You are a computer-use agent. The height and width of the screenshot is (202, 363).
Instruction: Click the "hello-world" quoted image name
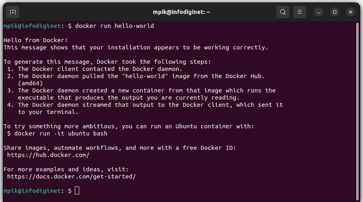pyautogui.click(x=146, y=76)
